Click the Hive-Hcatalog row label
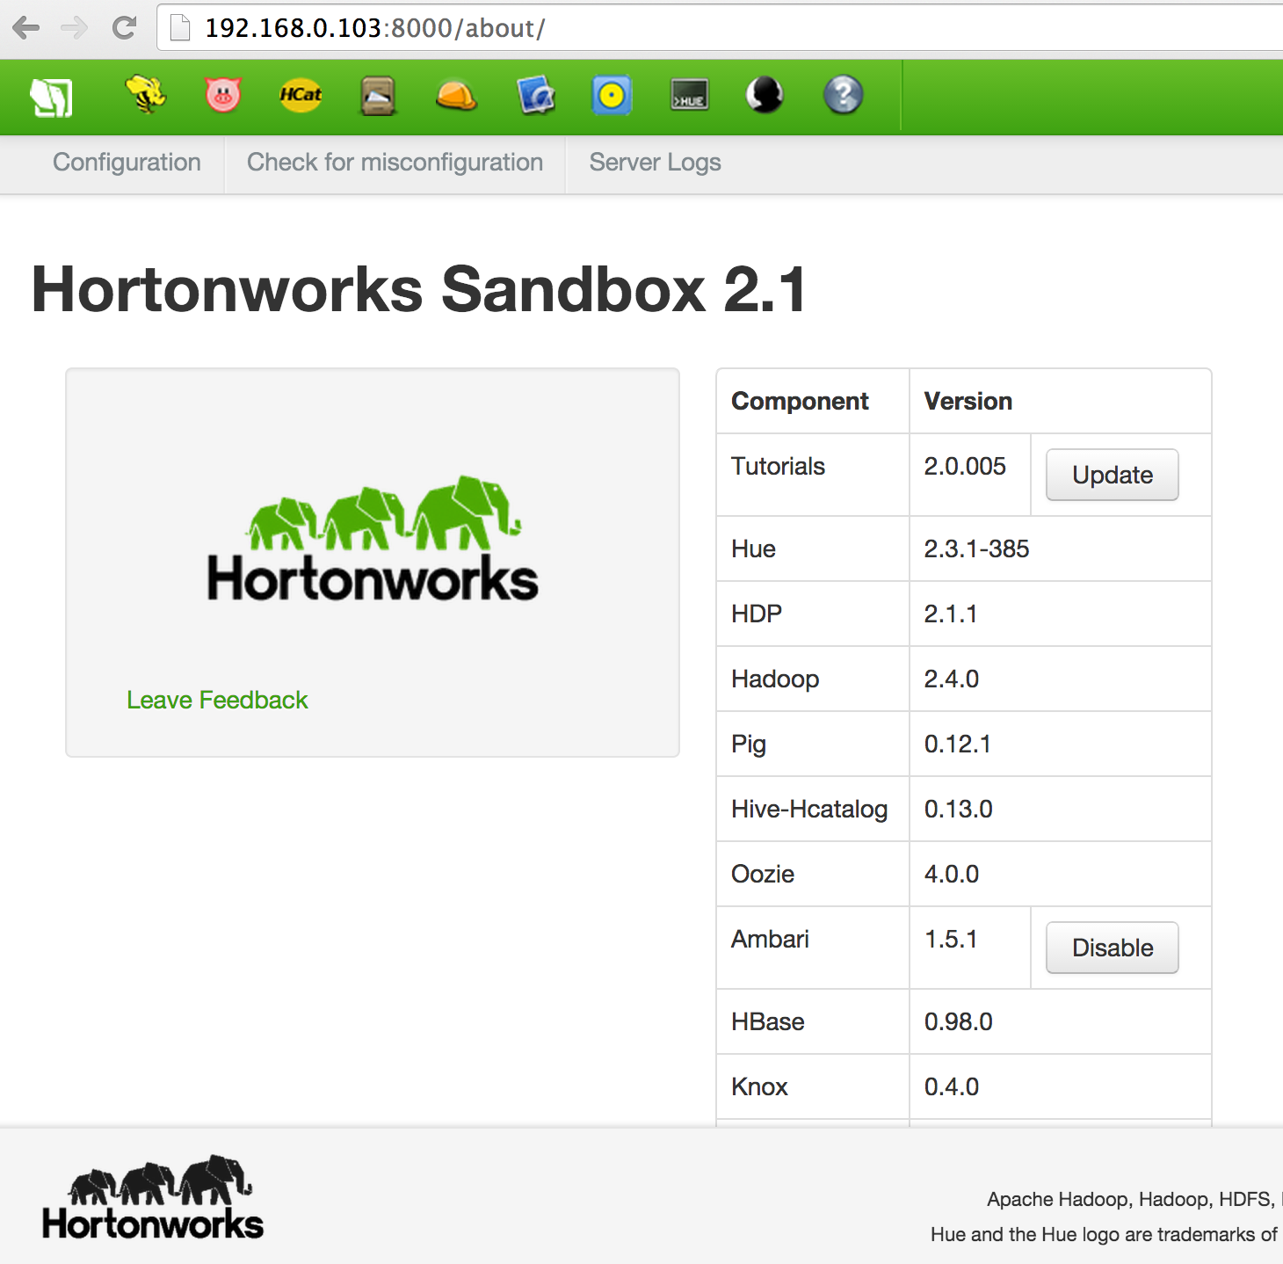Viewport: 1283px width, 1264px height. pos(809,810)
